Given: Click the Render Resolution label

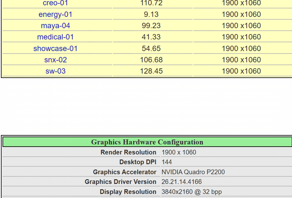Looking at the screenshot, I should [x=128, y=152].
